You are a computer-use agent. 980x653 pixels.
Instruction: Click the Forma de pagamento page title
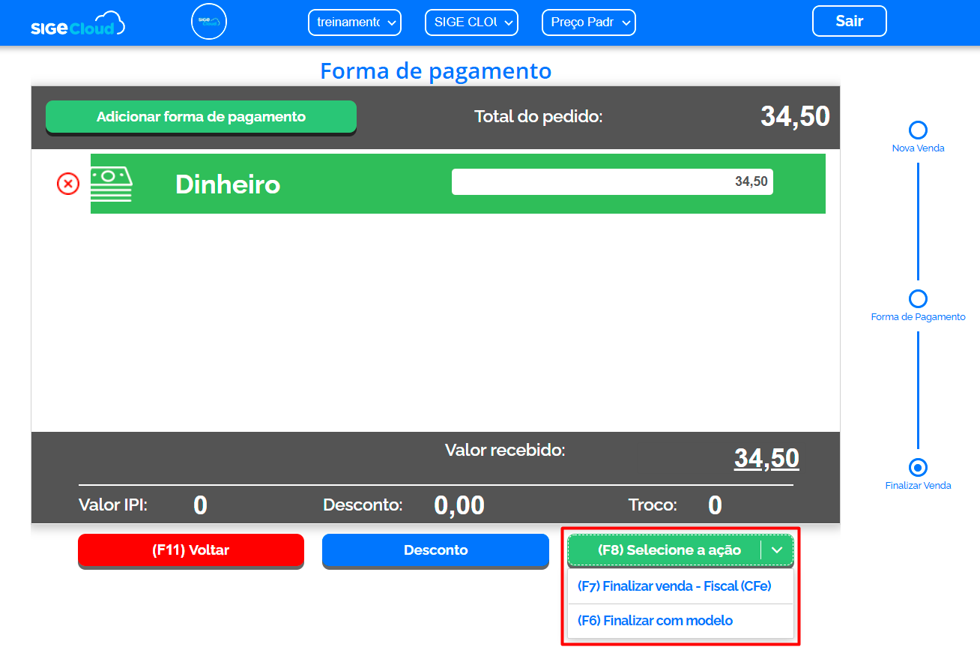(436, 70)
